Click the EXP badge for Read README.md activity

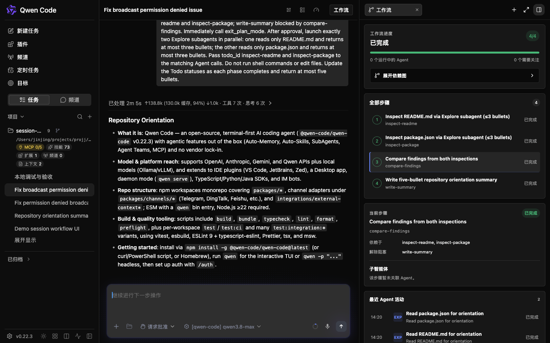(398, 337)
